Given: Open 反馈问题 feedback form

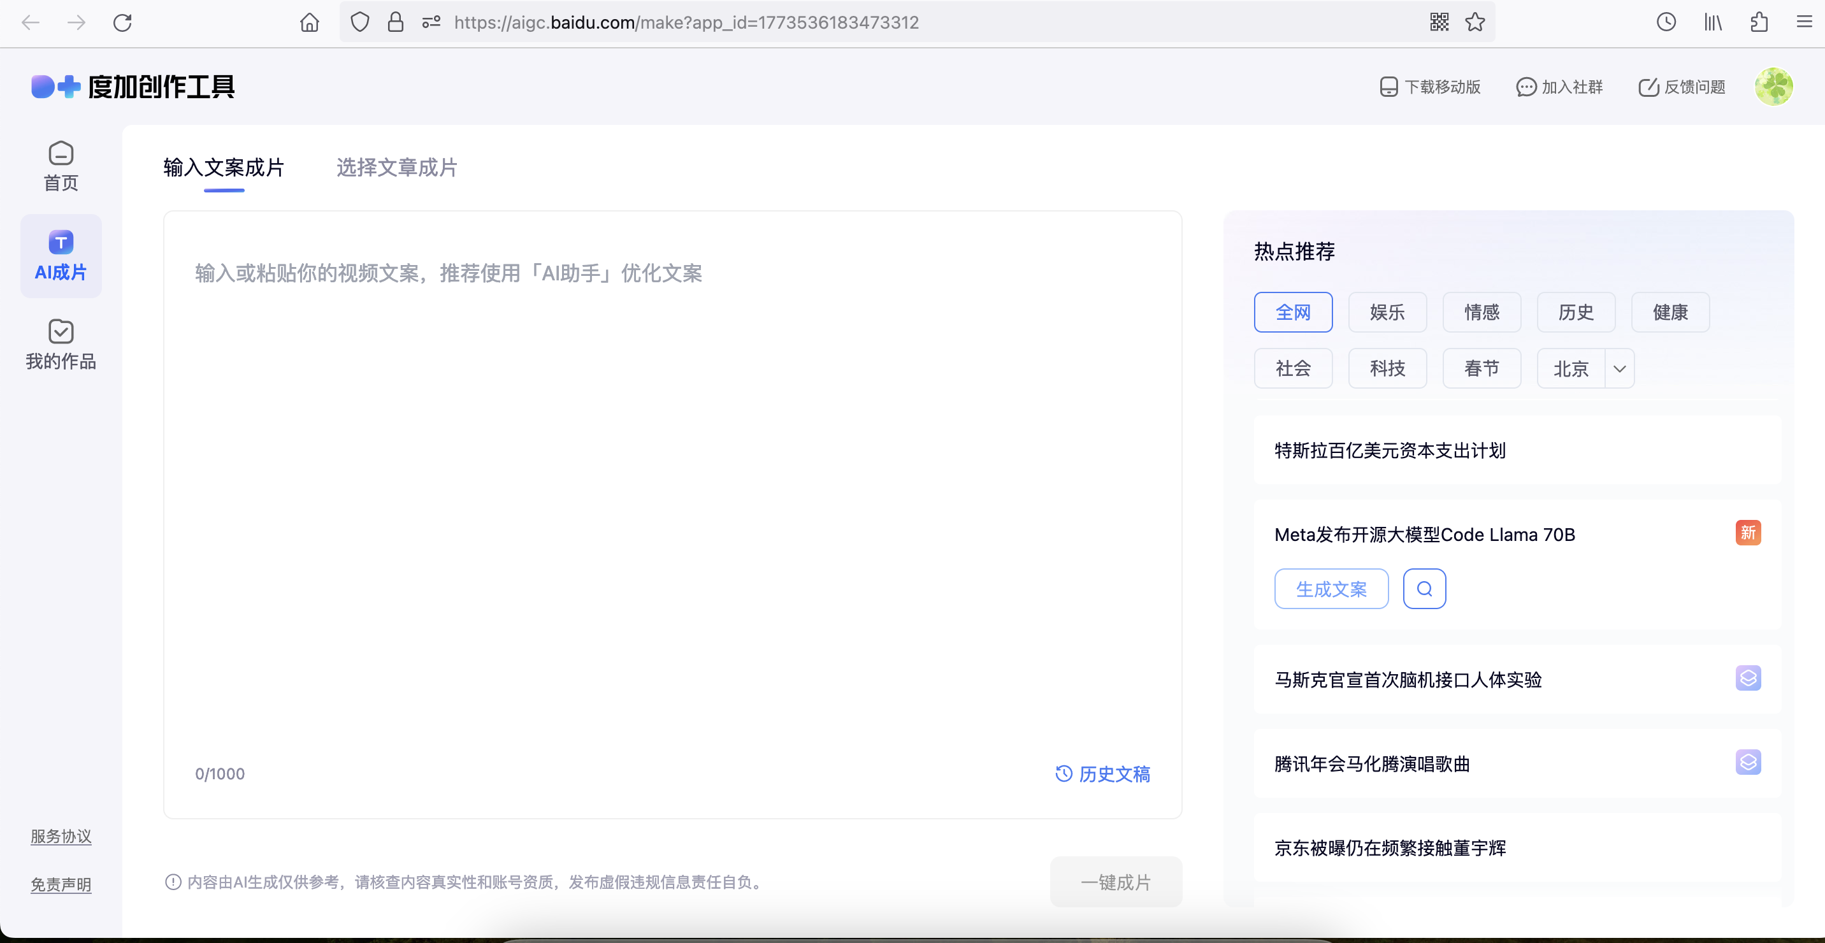Looking at the screenshot, I should tap(1682, 87).
